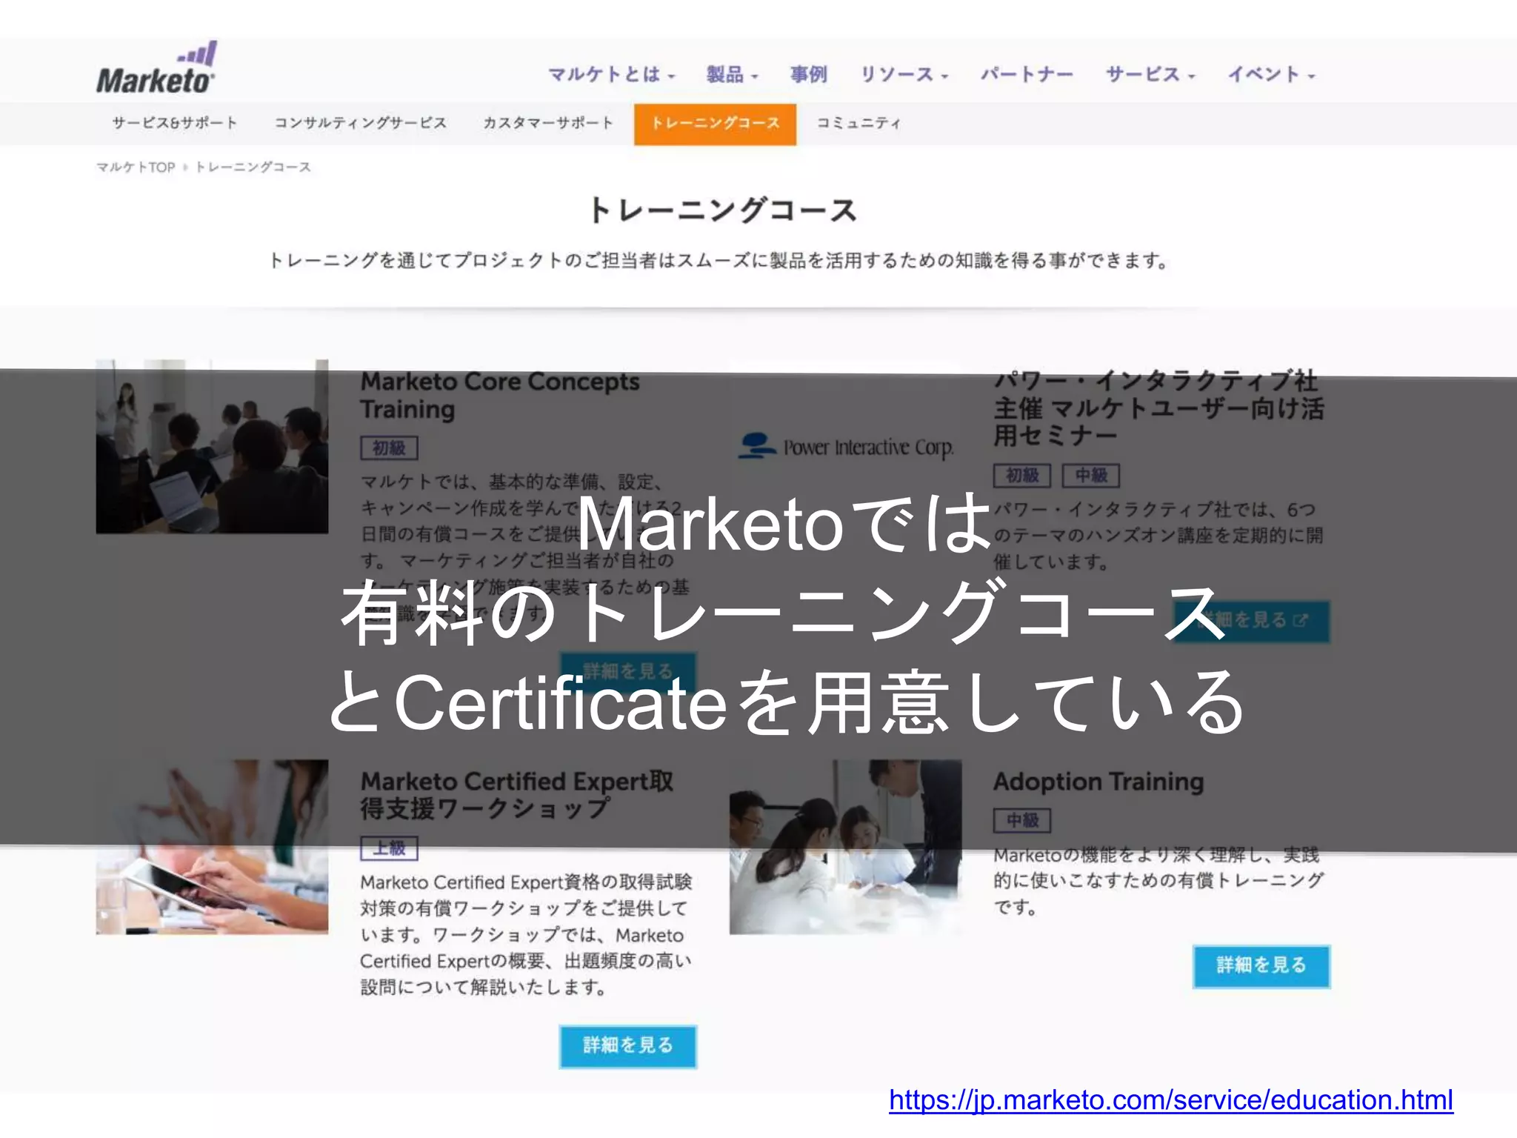Viewport: 1517px width, 1138px height.
Task: Select the コンサルティングサービス tab
Action: coord(361,123)
